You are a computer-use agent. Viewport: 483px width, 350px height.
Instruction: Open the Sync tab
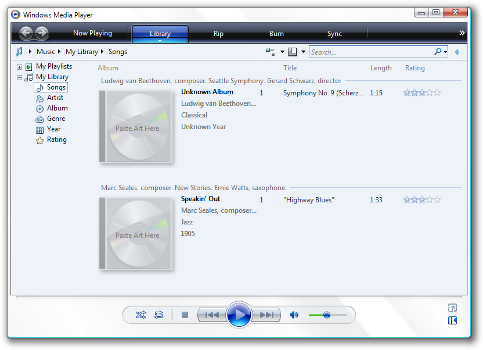click(x=334, y=34)
